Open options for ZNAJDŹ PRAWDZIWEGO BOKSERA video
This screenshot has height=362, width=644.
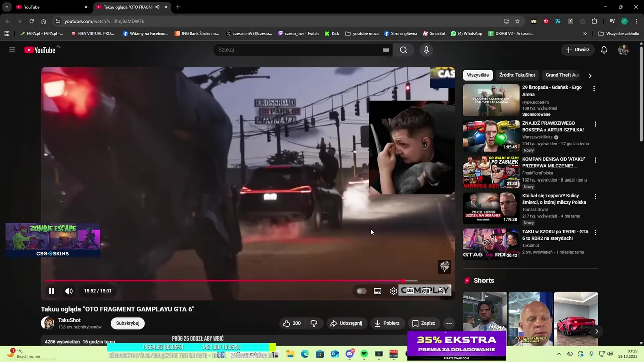595,124
